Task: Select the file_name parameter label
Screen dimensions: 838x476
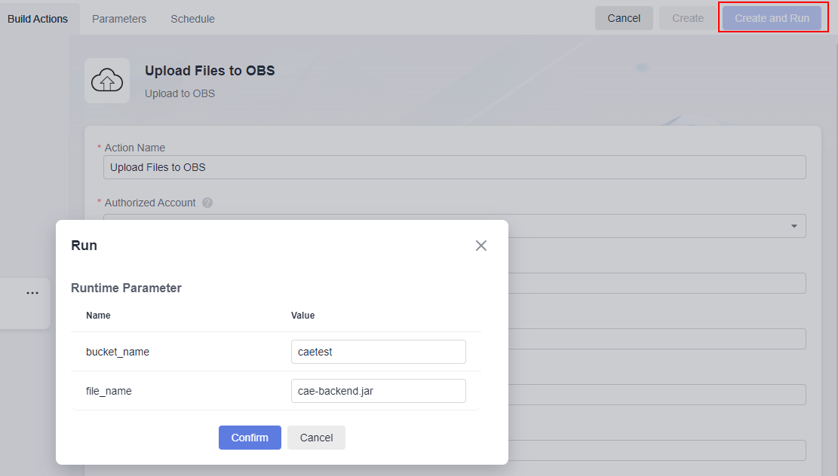Action: pyautogui.click(x=109, y=391)
